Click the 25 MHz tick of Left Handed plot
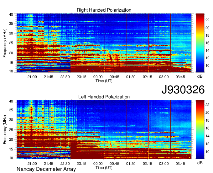The width and height of the screenshot is (213, 173). click(x=11, y=130)
